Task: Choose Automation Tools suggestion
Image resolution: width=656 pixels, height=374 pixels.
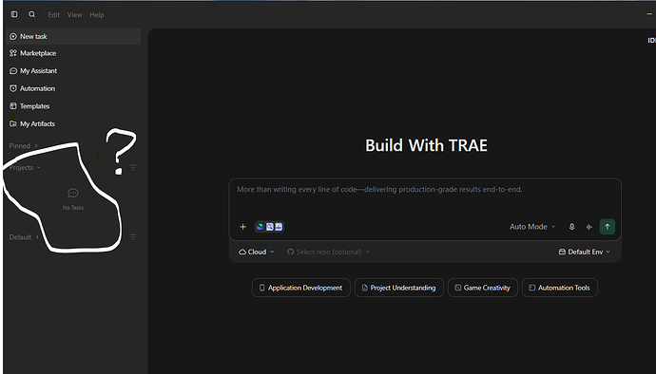Action: (x=560, y=288)
